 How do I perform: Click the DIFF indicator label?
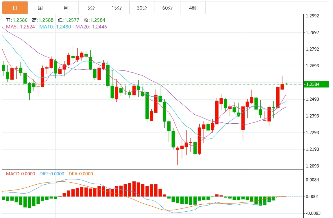tap(51, 174)
